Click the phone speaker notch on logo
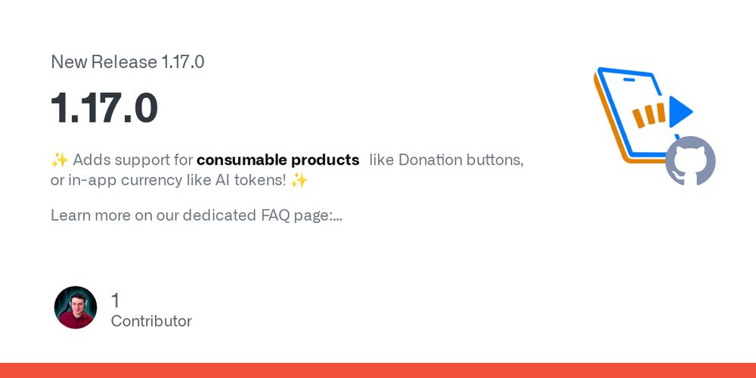This screenshot has height=378, width=756. pos(630,79)
